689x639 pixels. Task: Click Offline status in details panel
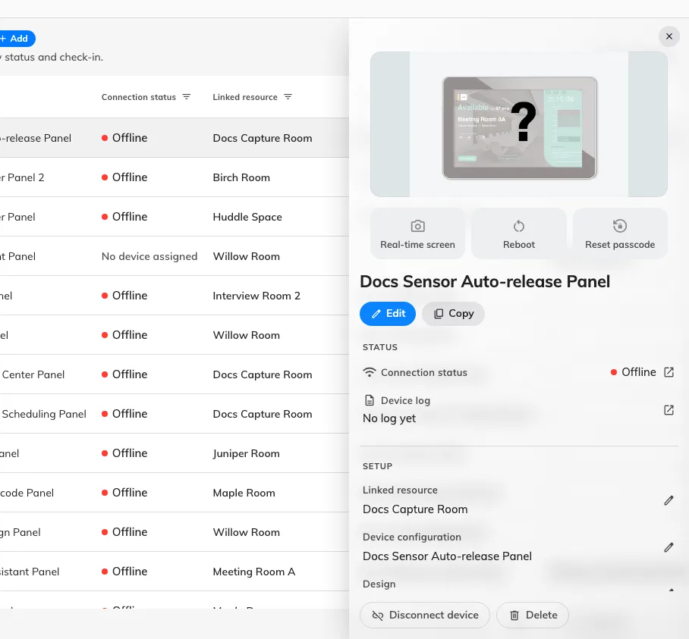tap(633, 372)
